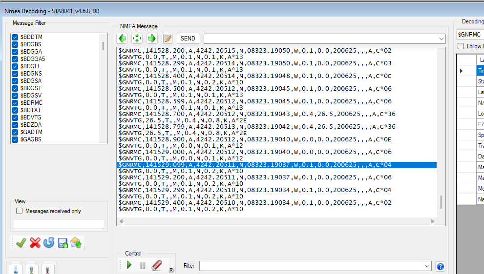Click the row selector arrow in decoding table
The image size is (484, 274).
pos(461,71)
